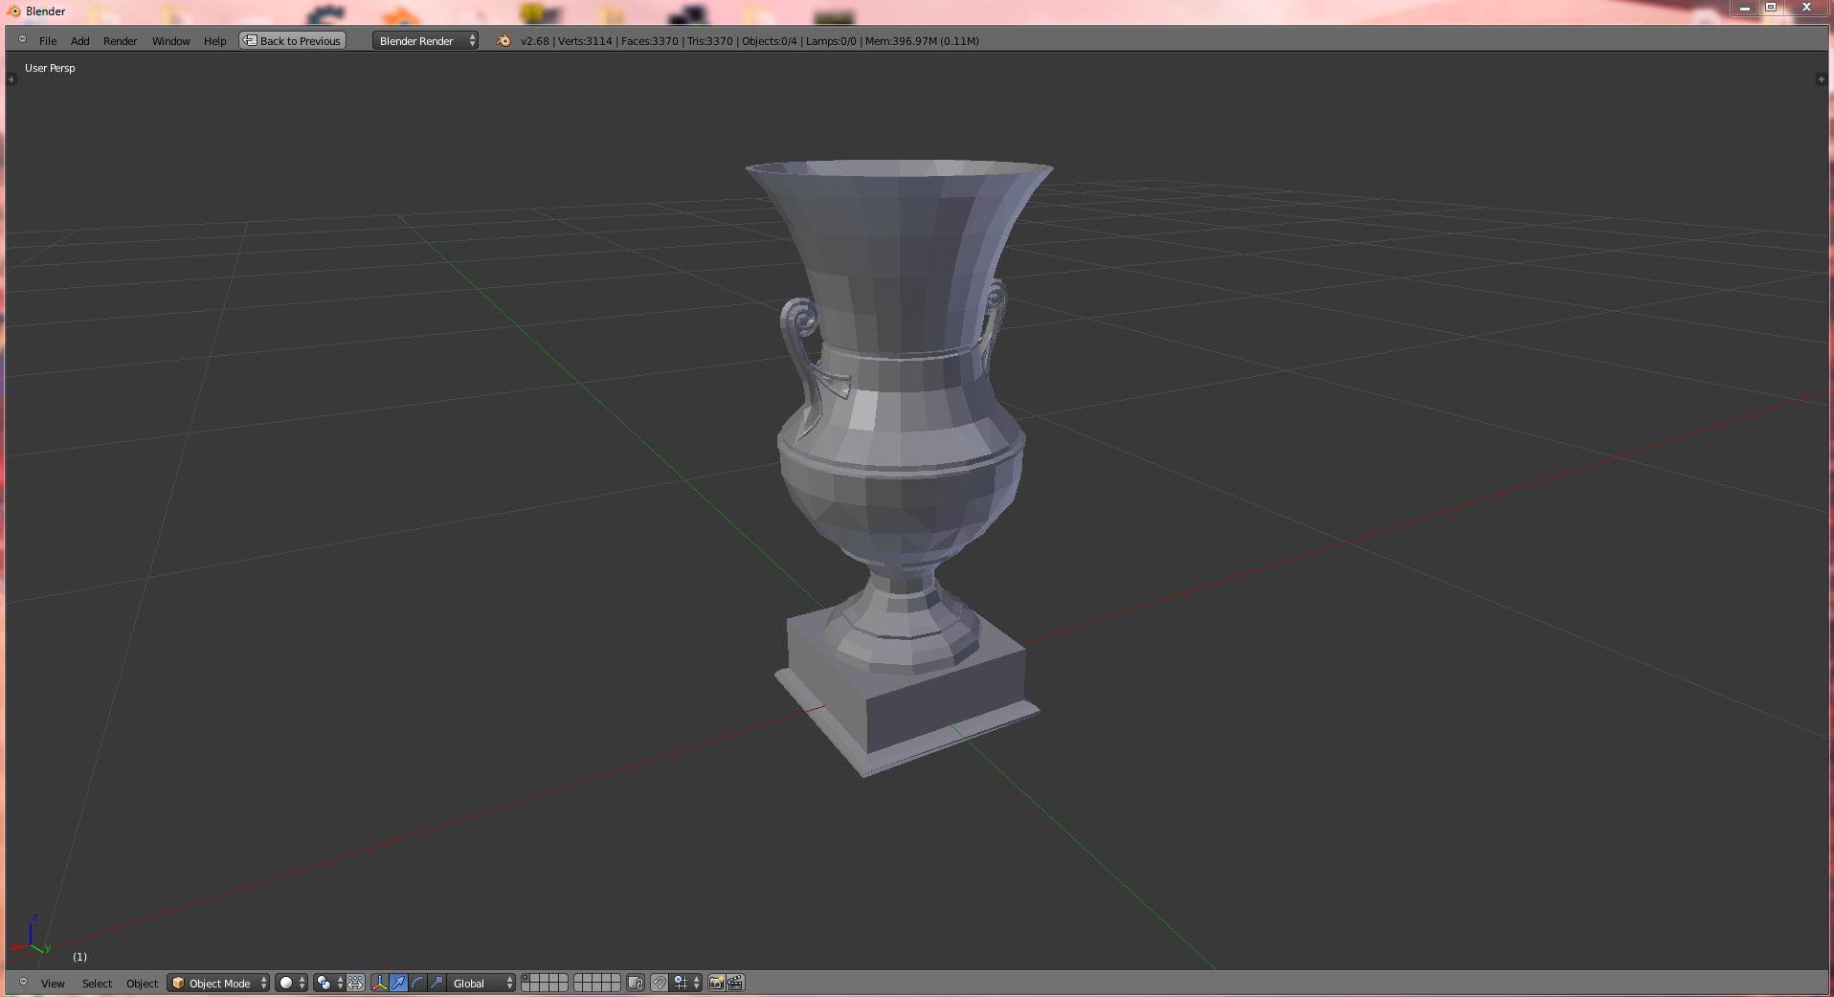Click the OpenGL render animation clapper icon
The height and width of the screenshot is (997, 1834).
point(735,983)
